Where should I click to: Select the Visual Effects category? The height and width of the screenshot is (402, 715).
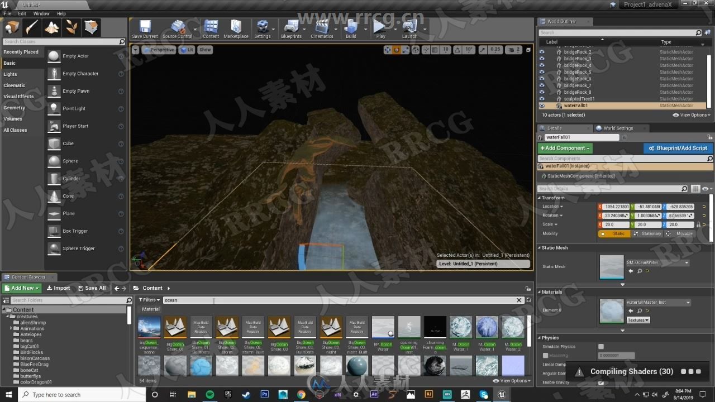tap(18, 97)
